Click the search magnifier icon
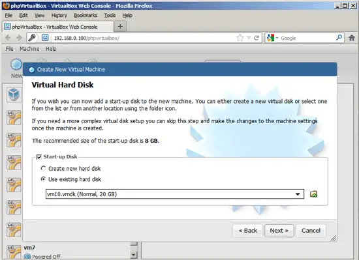 (x=339, y=38)
